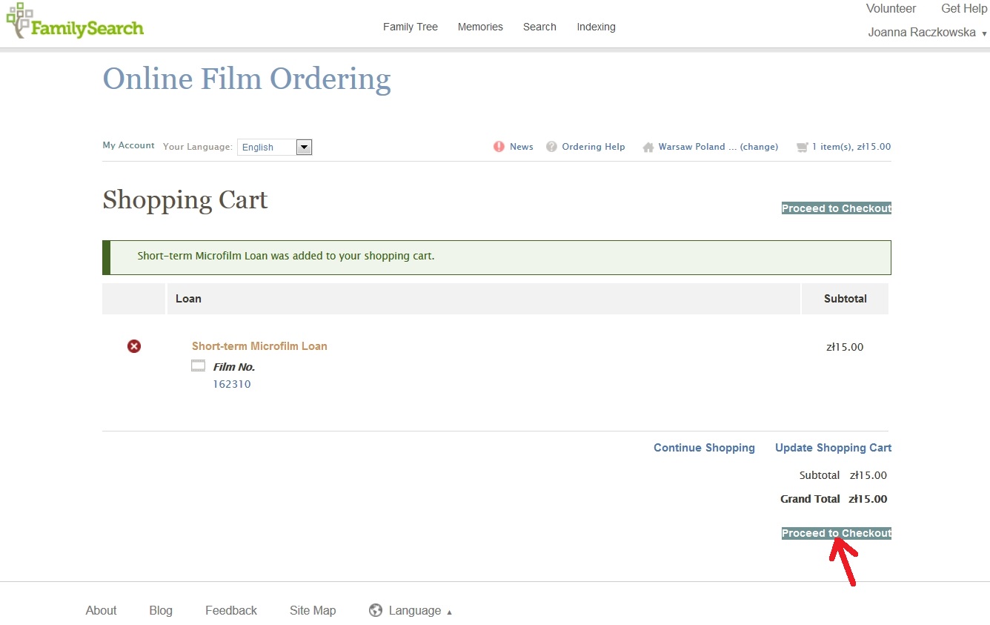Click the red News alert icon

(499, 147)
